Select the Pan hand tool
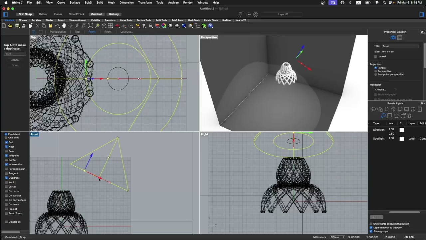Screen dimensions: 426x240 (64, 26)
